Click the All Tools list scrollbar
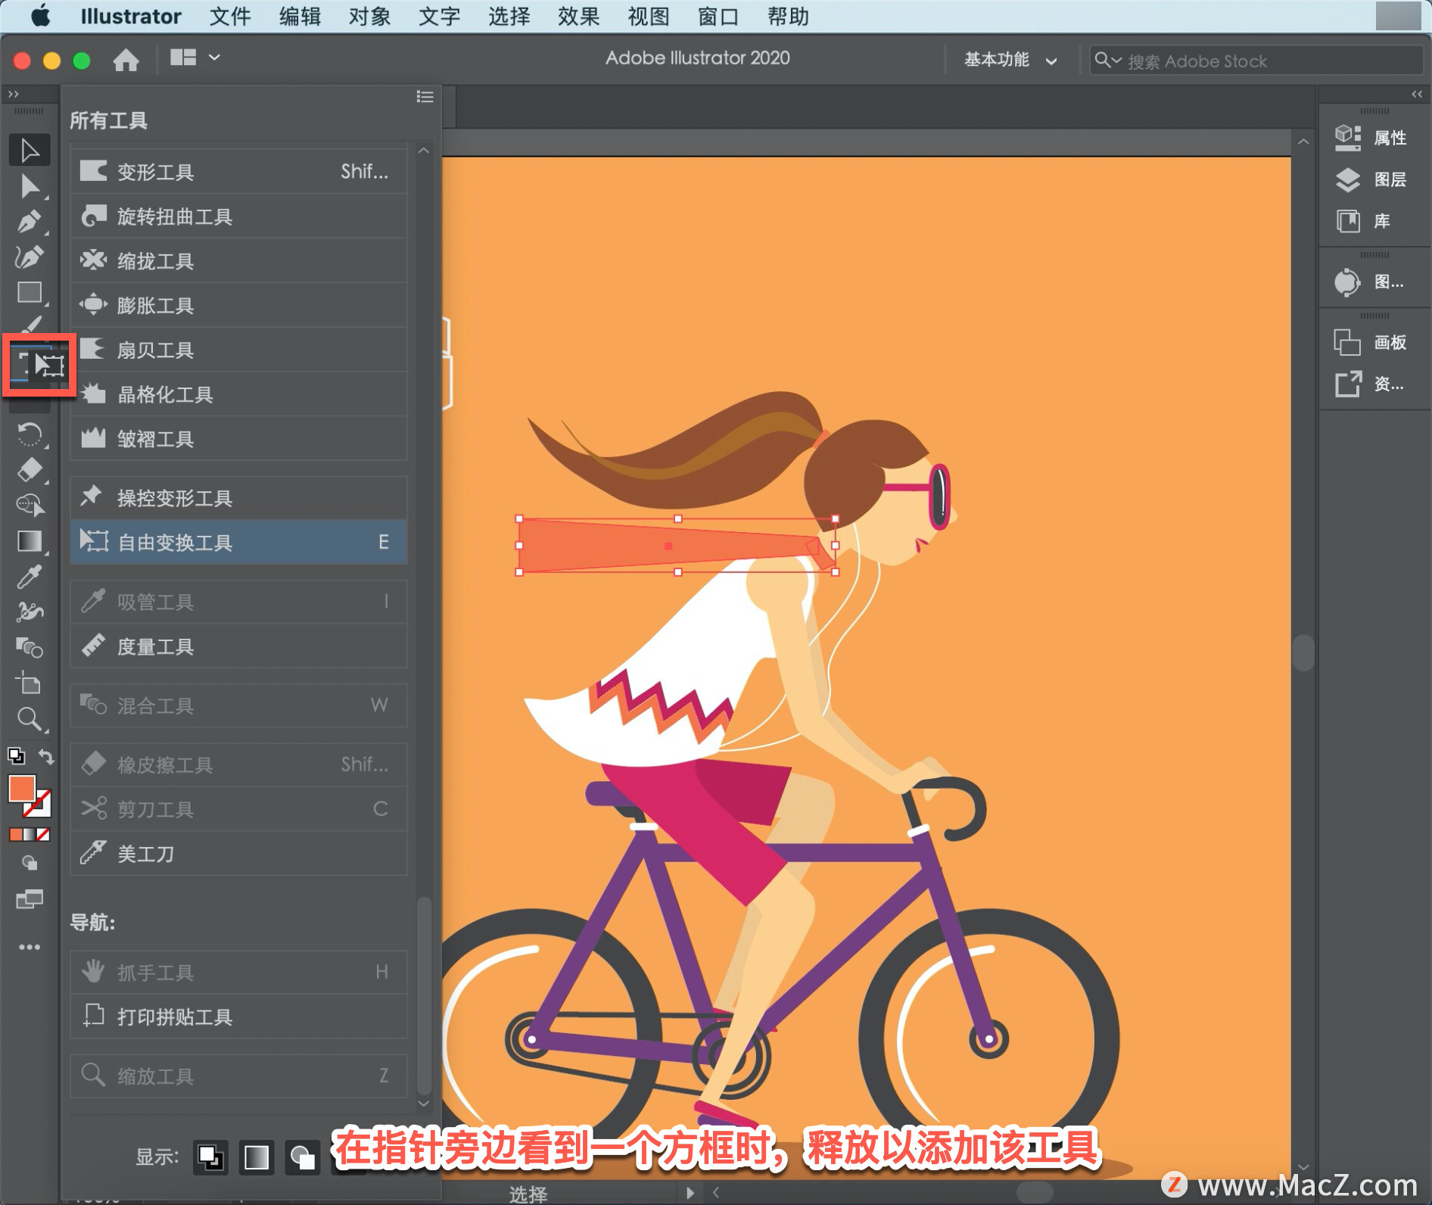Screen dimensions: 1432x1205 coord(424,995)
